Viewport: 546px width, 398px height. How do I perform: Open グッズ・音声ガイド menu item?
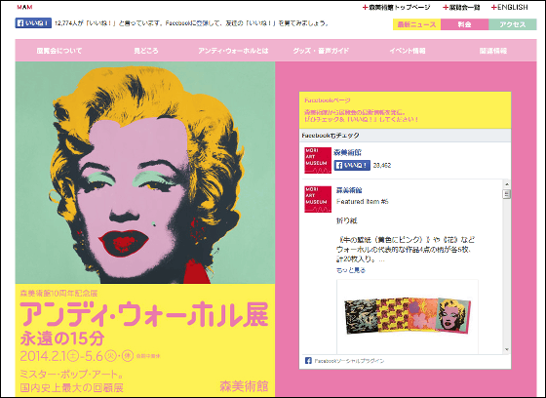(x=321, y=51)
